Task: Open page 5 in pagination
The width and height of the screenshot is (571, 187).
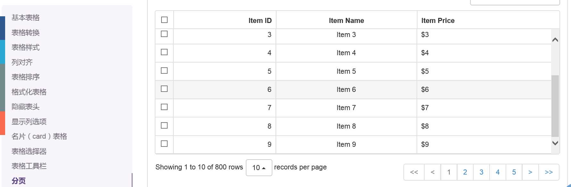Action: (514, 172)
